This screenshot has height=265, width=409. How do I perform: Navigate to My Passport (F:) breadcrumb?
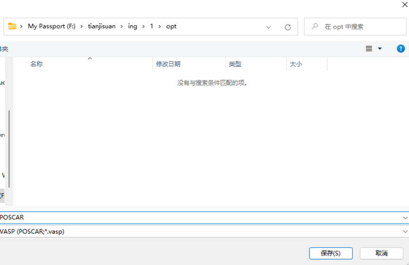[x=52, y=26]
